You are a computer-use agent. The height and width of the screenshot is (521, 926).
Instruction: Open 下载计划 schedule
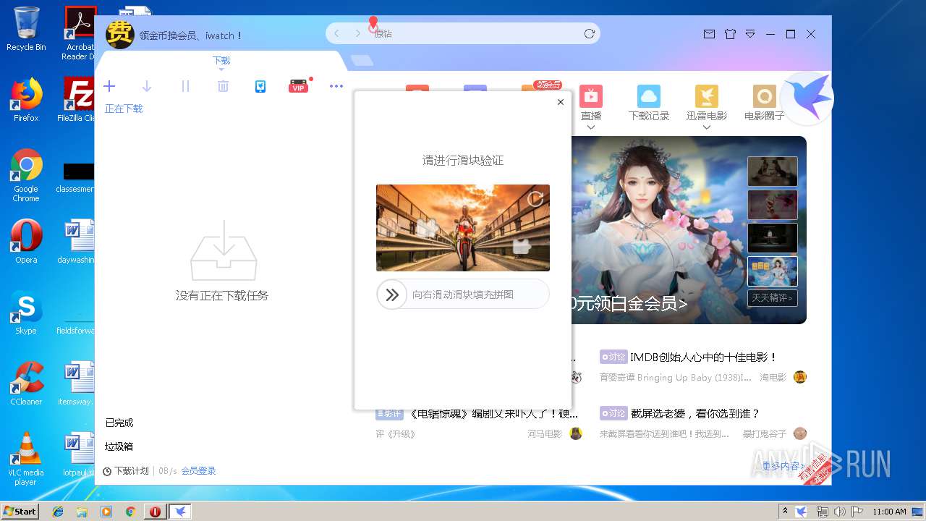click(126, 471)
